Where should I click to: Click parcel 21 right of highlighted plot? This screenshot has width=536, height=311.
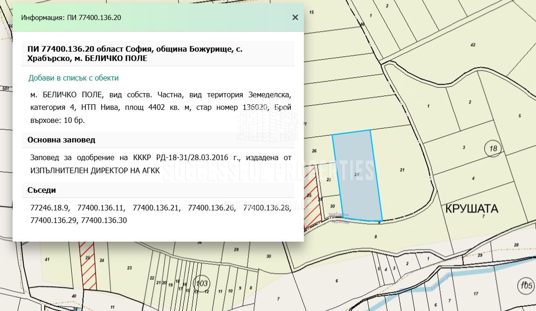[x=402, y=170]
